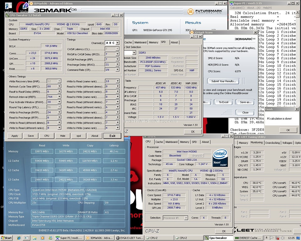
Task: Open Write to Write (same rank) dropdown
Action: coord(118,128)
